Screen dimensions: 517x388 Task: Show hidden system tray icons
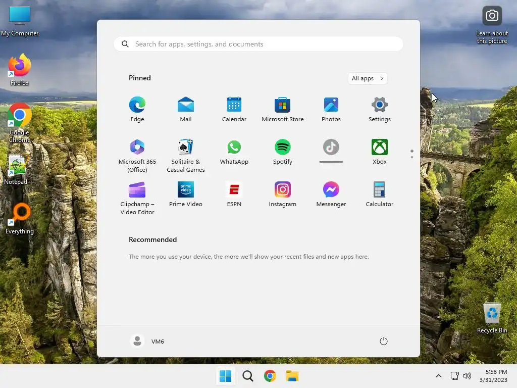pyautogui.click(x=439, y=376)
